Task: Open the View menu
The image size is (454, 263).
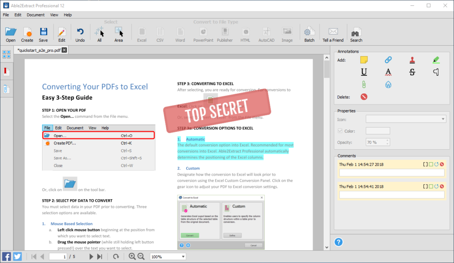Action: click(x=54, y=15)
